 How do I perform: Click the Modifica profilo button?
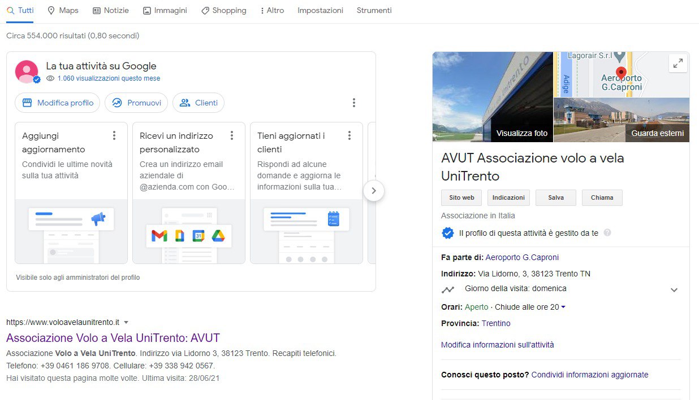(58, 103)
